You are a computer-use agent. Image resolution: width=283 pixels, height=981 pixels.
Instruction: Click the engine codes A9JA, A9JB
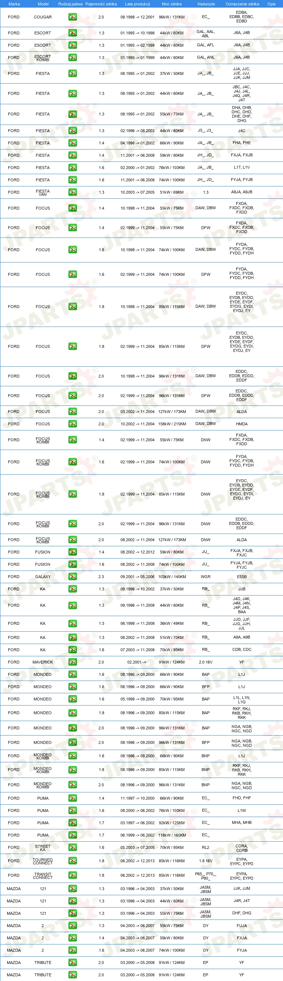click(242, 192)
